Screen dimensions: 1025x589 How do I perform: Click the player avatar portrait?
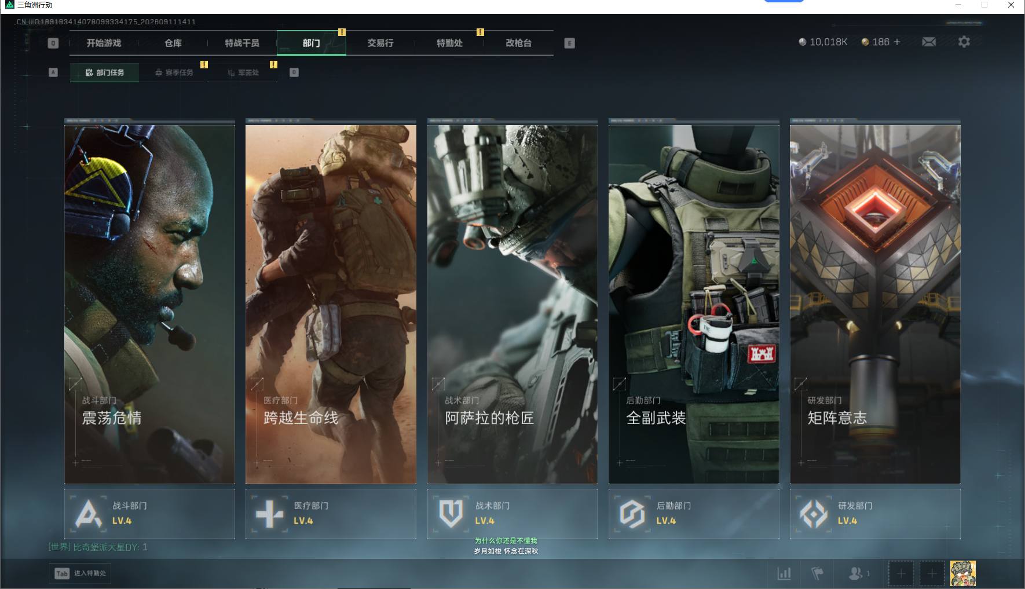point(963,573)
